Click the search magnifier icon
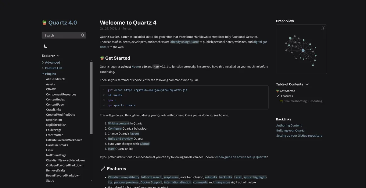Viewport: 366px width, 188px height. pyautogui.click(x=83, y=35)
